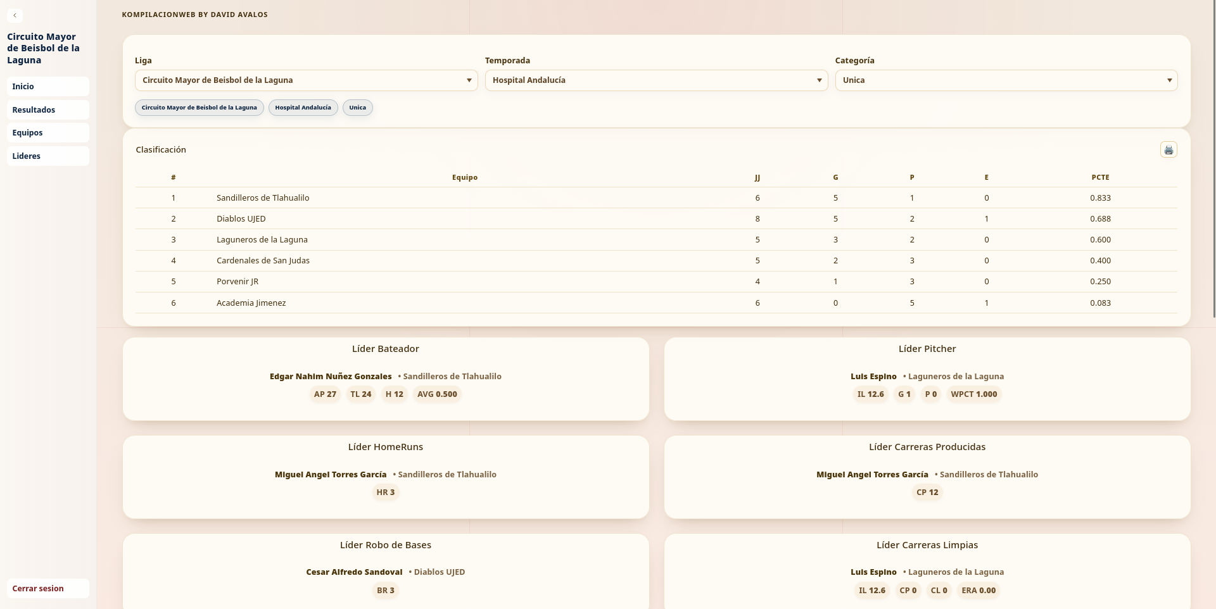Open the Categoría dropdown
This screenshot has height=609, width=1216.
click(1006, 80)
